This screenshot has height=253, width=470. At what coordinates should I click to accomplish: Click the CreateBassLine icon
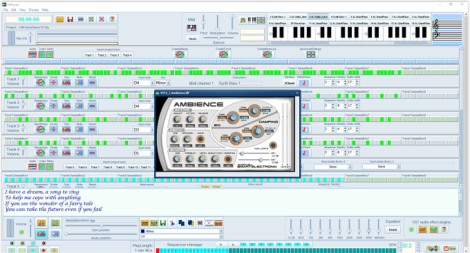tap(267, 54)
